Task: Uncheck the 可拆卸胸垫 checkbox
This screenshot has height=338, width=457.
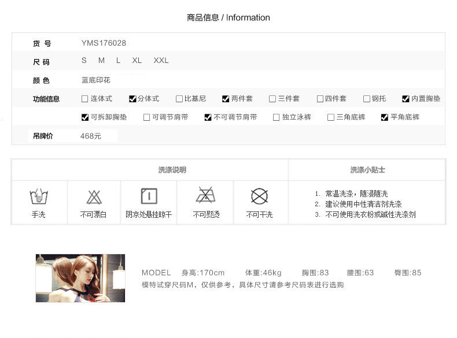Action: click(x=85, y=117)
